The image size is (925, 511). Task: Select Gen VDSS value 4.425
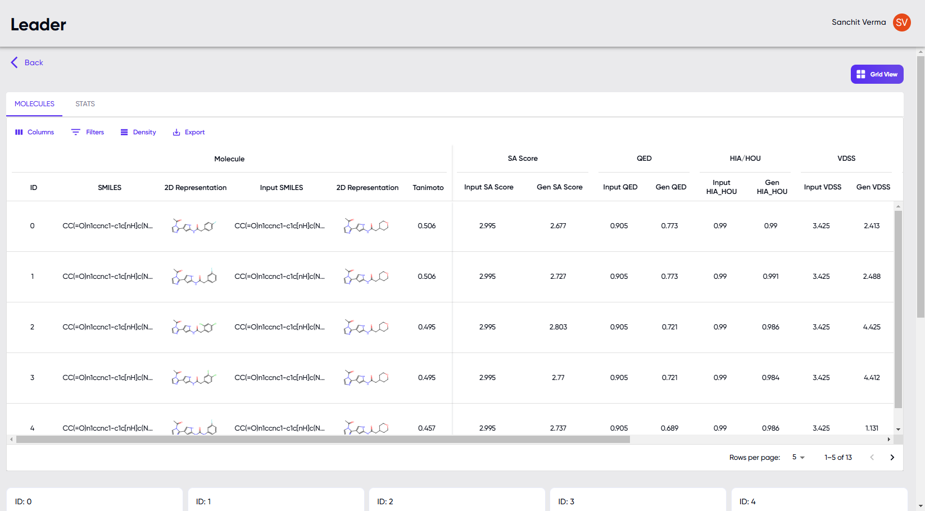[872, 327]
